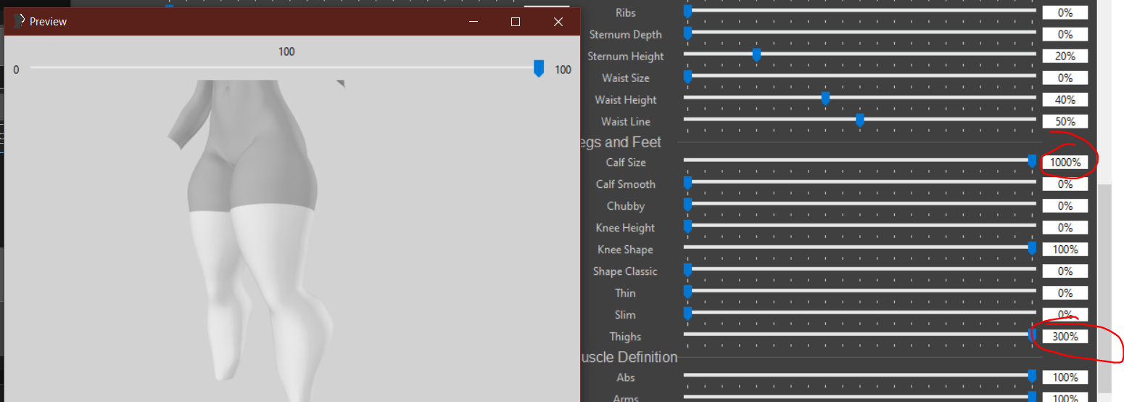
Task: Click the Preview window title text
Action: [x=48, y=22]
